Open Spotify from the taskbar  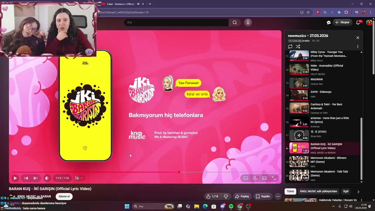[x=231, y=206]
